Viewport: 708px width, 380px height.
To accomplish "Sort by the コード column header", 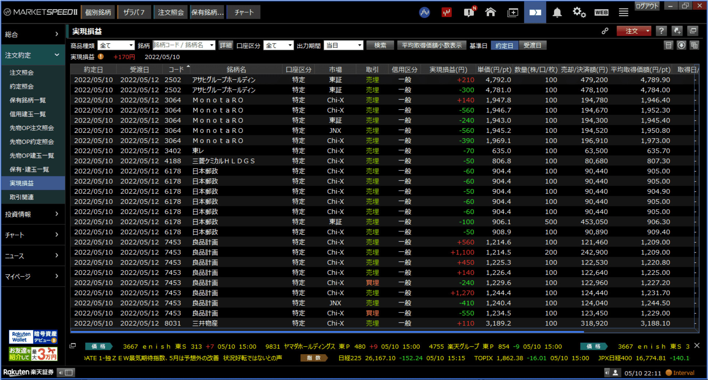I will (176, 69).
